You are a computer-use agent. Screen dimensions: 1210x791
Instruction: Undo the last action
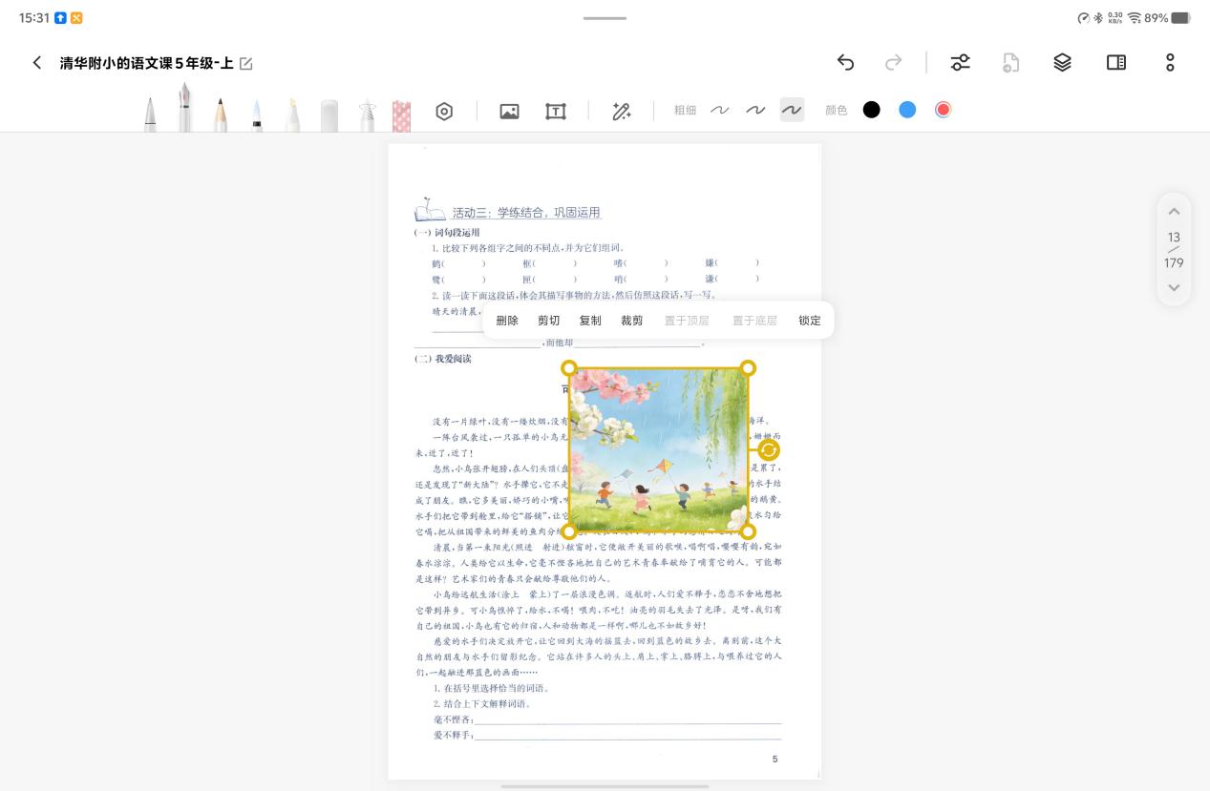845,63
